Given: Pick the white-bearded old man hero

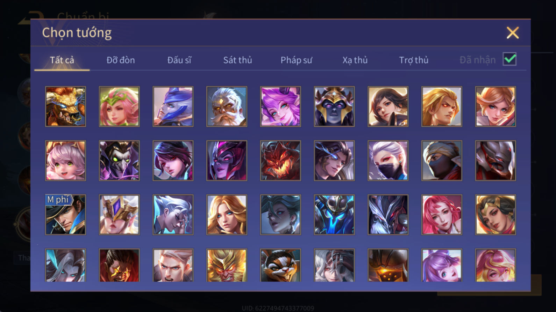Looking at the screenshot, I should [x=227, y=106].
